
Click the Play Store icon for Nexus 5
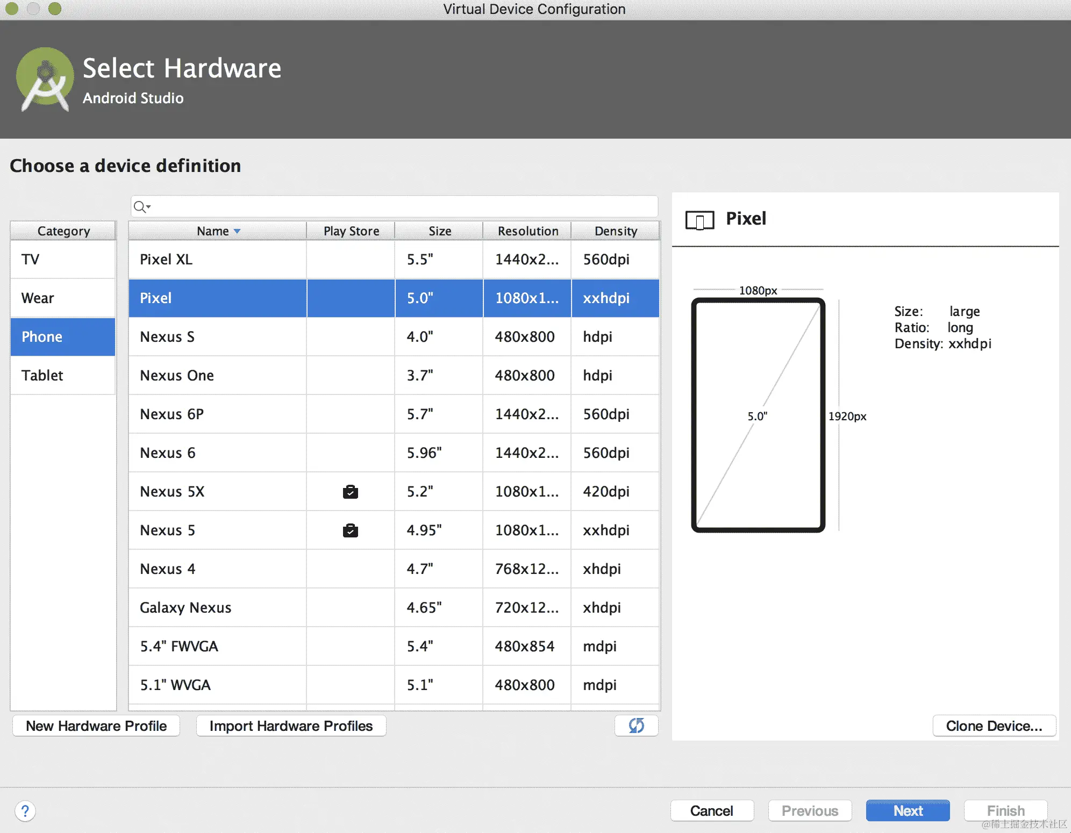coord(351,530)
